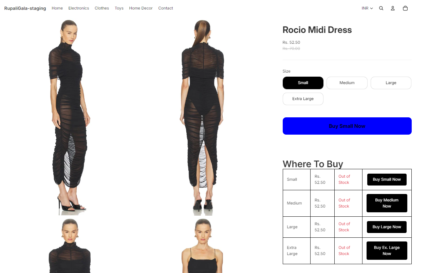Click Buy Medium Now in the table
Viewport: 429px width, 273px height.
[387, 203]
